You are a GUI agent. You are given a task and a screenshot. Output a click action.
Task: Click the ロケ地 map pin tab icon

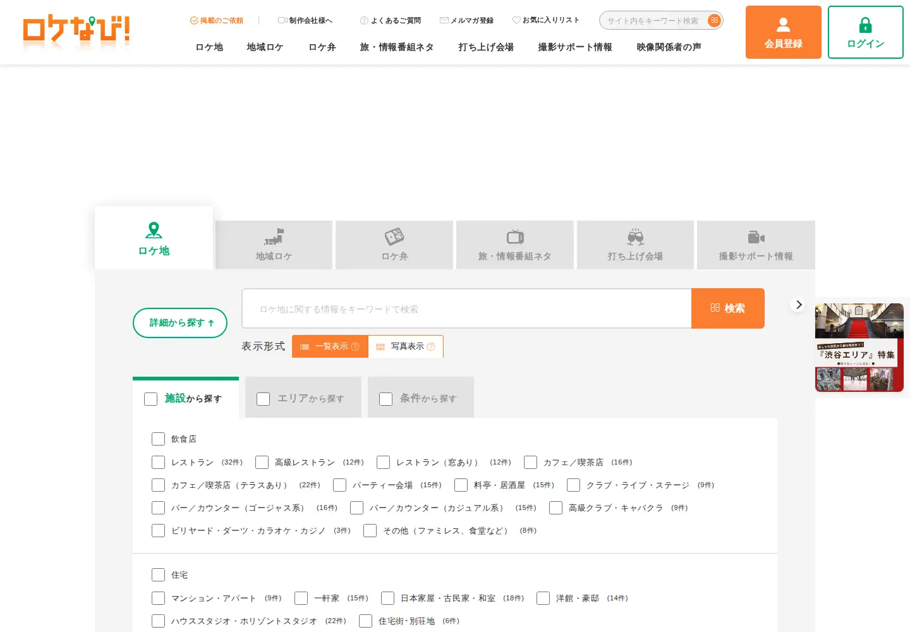[154, 230]
